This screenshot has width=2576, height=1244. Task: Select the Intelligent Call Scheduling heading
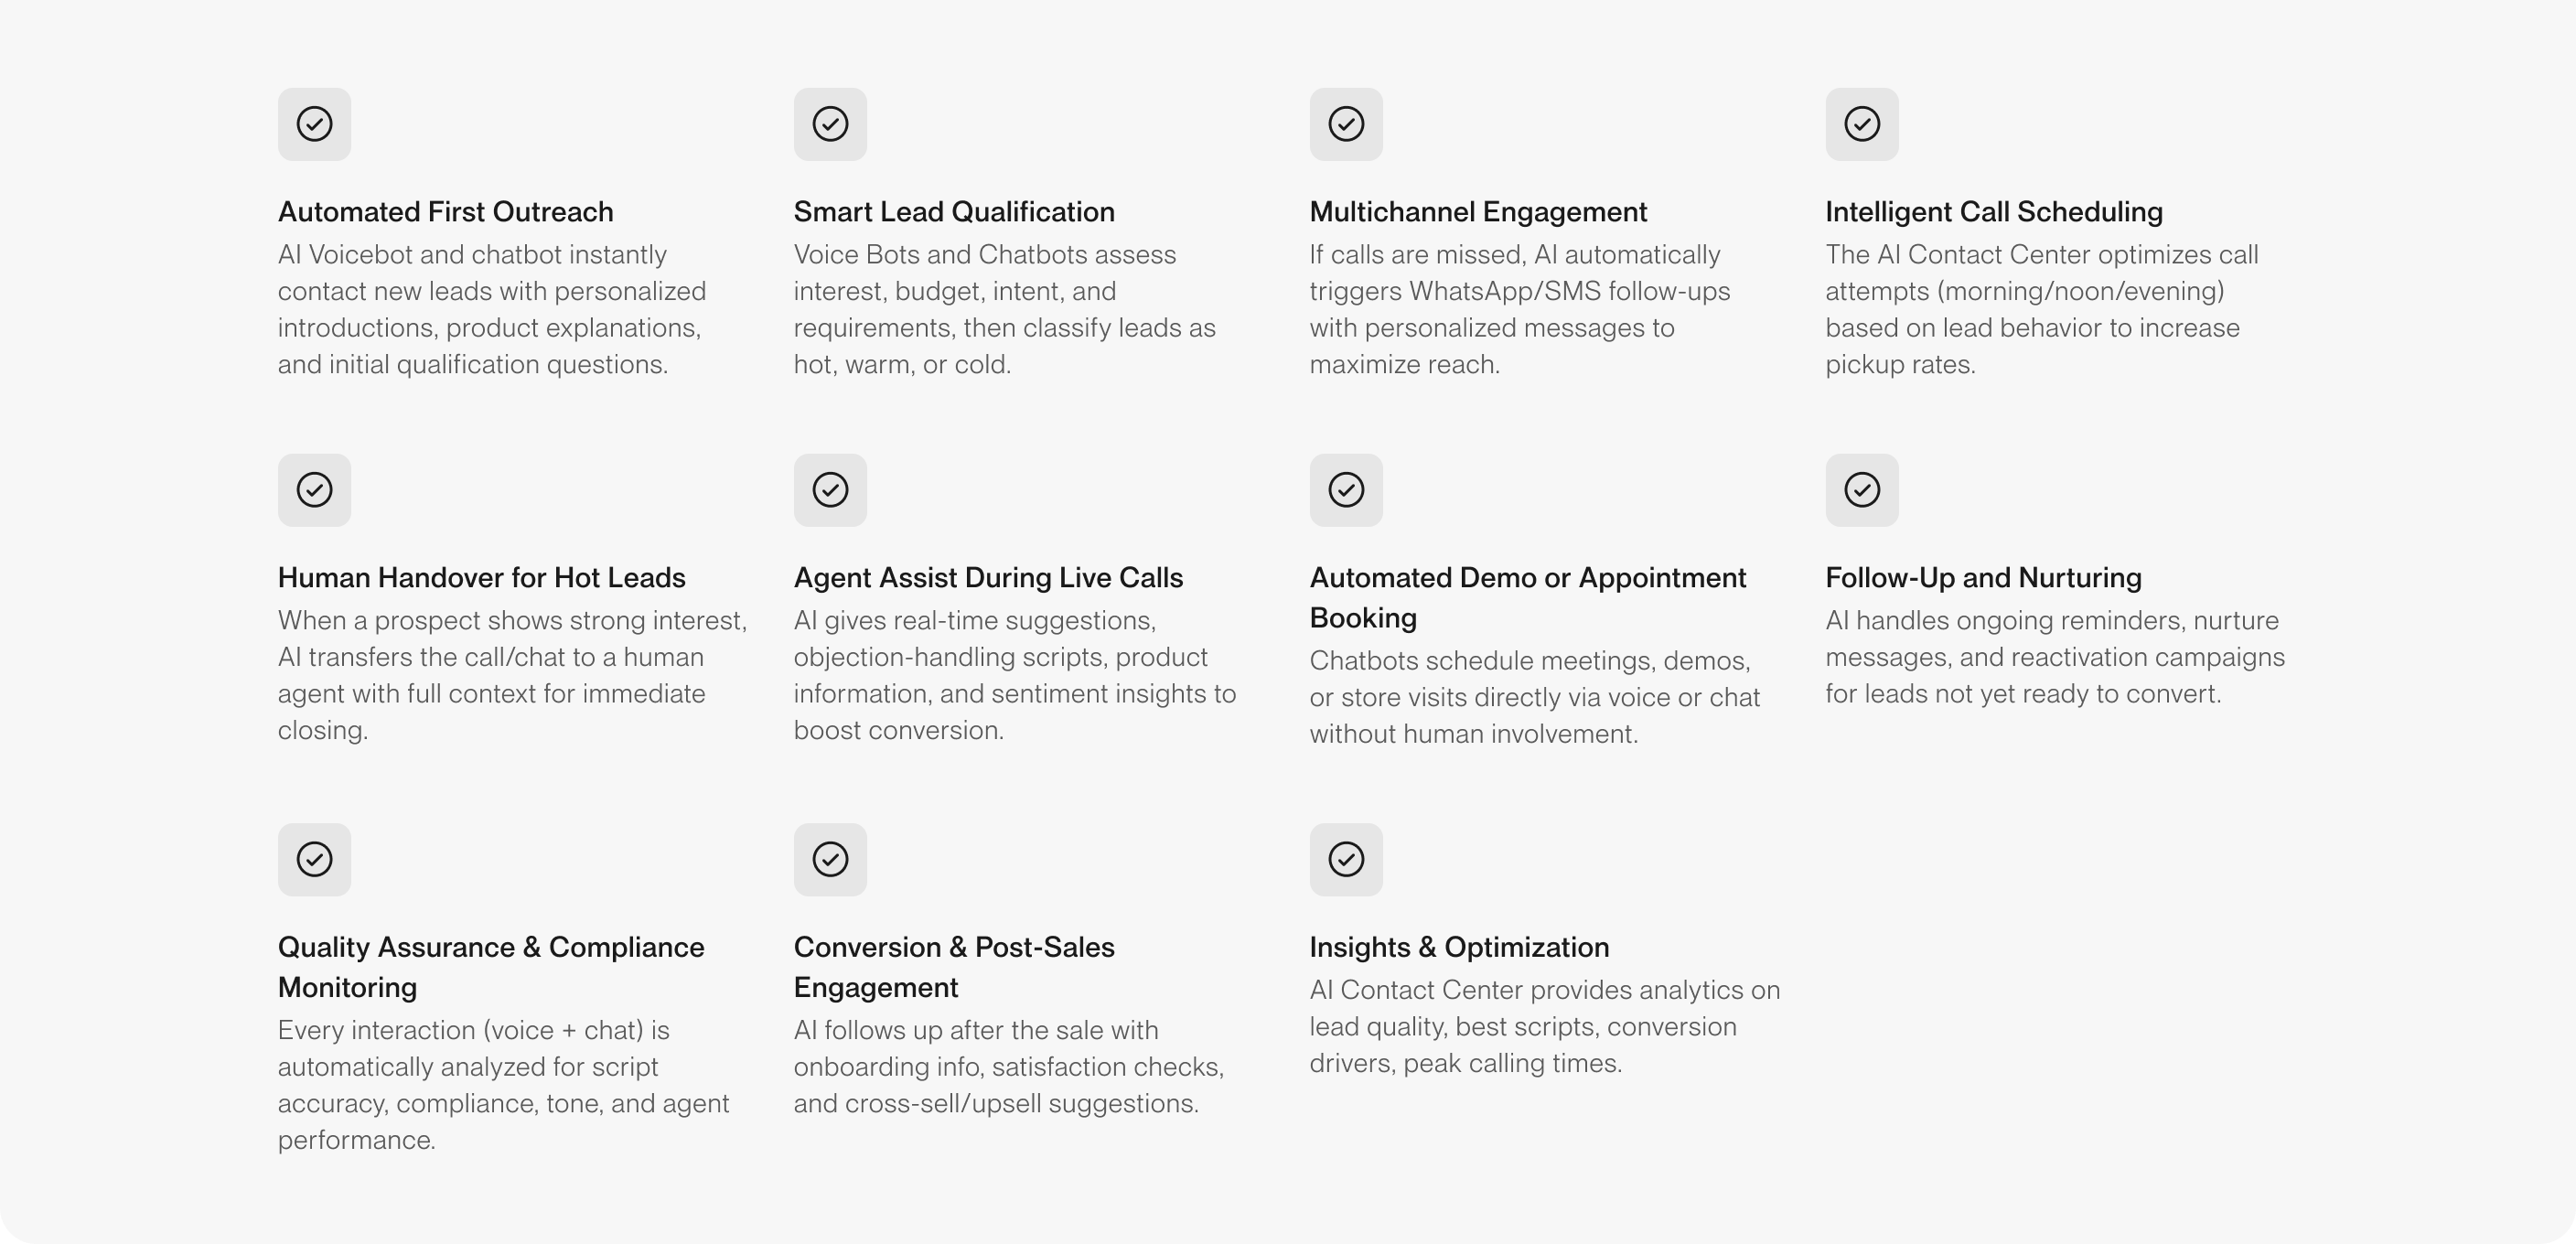coord(1993,212)
